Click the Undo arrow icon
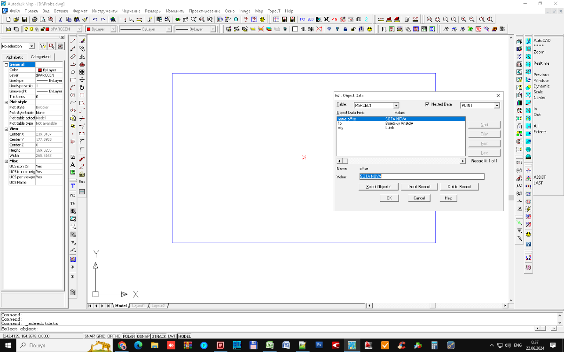This screenshot has width=564, height=352. tap(94, 20)
